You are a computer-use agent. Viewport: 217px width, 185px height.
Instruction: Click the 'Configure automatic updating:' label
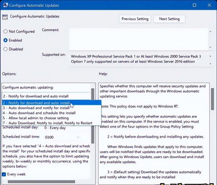click(28, 87)
